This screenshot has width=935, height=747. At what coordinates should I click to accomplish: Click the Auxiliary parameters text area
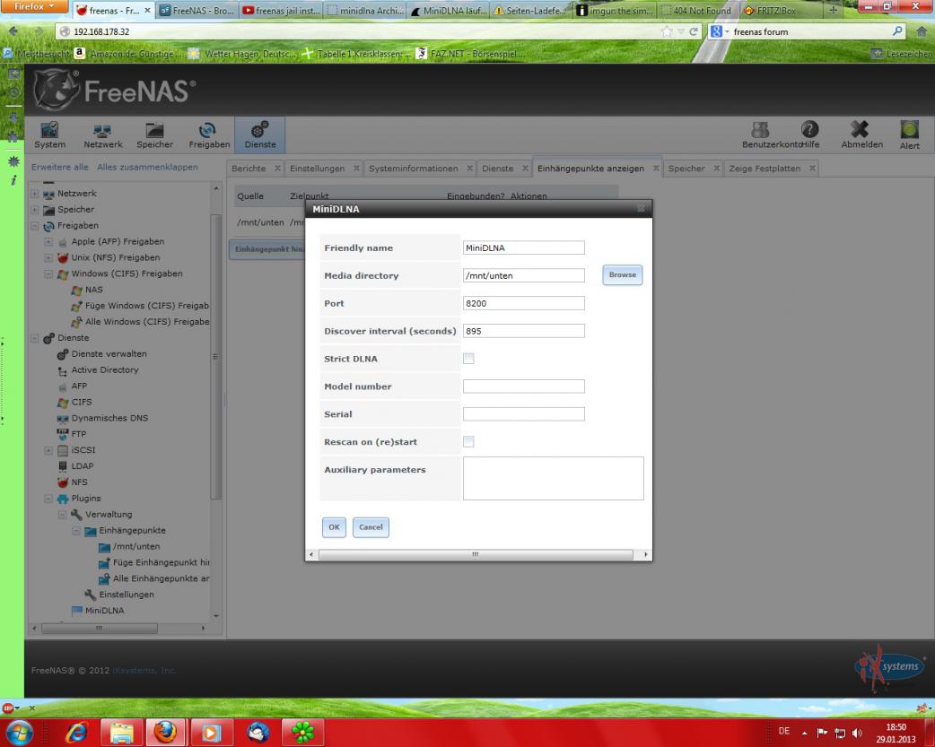(x=554, y=478)
